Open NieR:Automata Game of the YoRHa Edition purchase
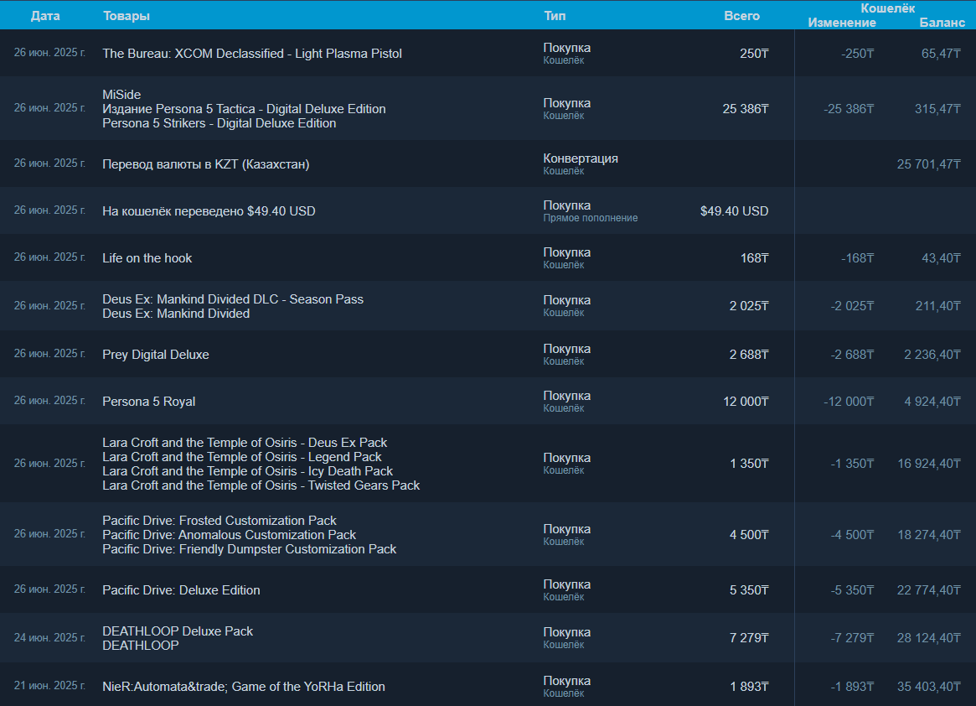The image size is (976, 706). pyautogui.click(x=488, y=686)
